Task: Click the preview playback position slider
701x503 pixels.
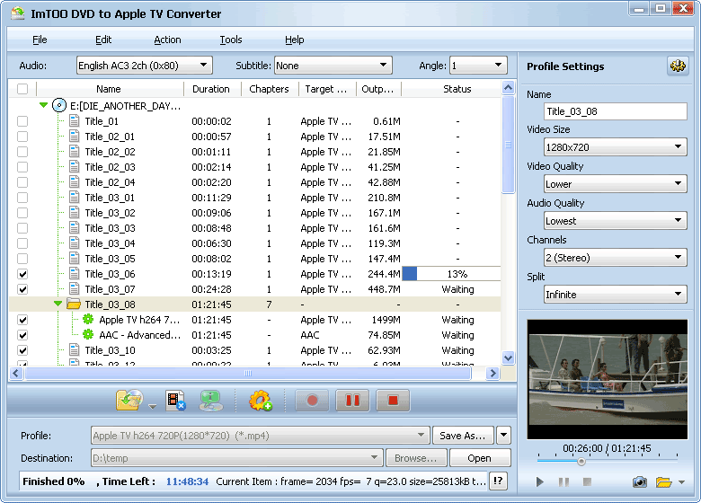Action: [581, 462]
